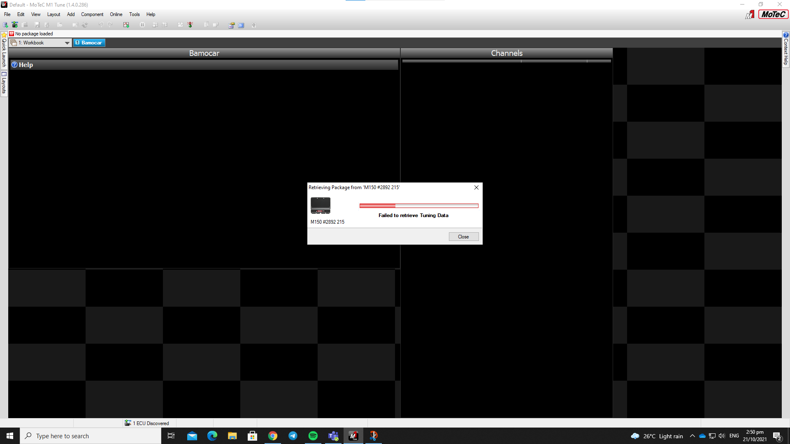Click the red package icon beside No package loaded
The height and width of the screenshot is (444, 790).
pos(12,34)
